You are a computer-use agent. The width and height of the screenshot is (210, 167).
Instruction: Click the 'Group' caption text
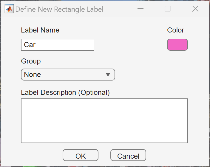click(31, 61)
